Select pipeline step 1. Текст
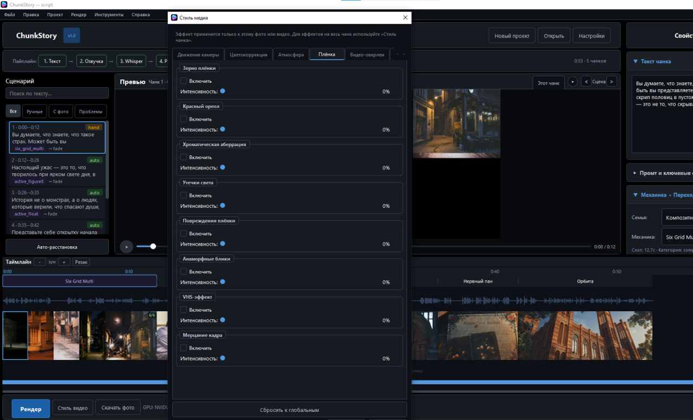Image resolution: width=693 pixels, height=420 pixels. (x=53, y=61)
